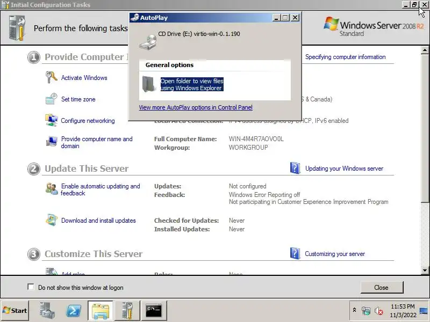Click the computer name and domain icon
Image resolution: width=430 pixels, height=322 pixels.
51,141
